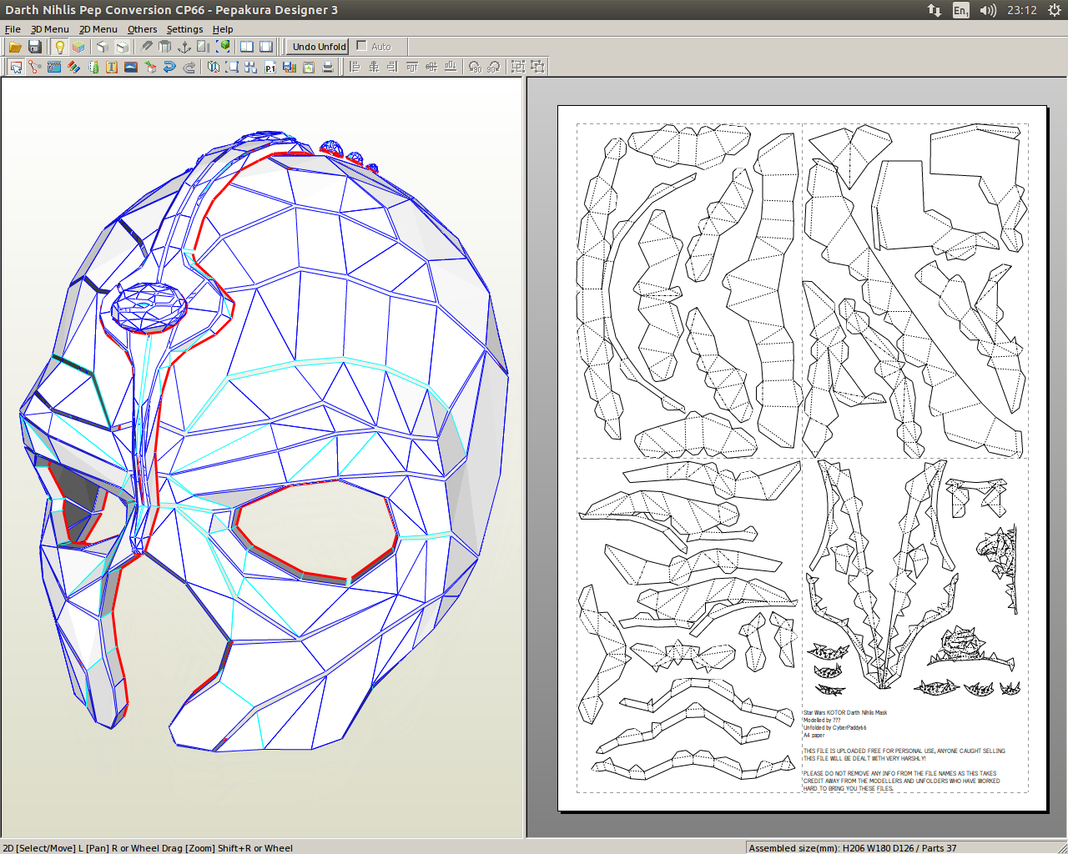
Task: Align selected parts to the left
Action: click(x=355, y=67)
